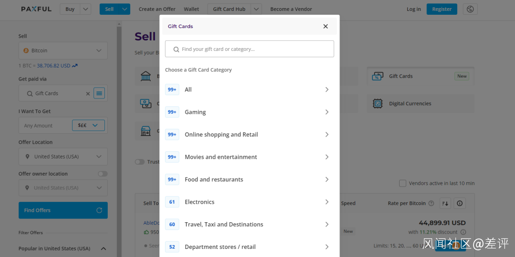Viewport: 515px width, 257px height.
Task: Open the payment method list icon
Action: point(99,93)
